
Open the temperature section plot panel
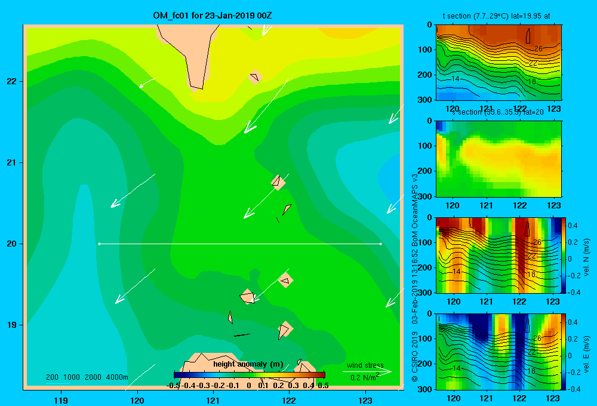click(498, 63)
